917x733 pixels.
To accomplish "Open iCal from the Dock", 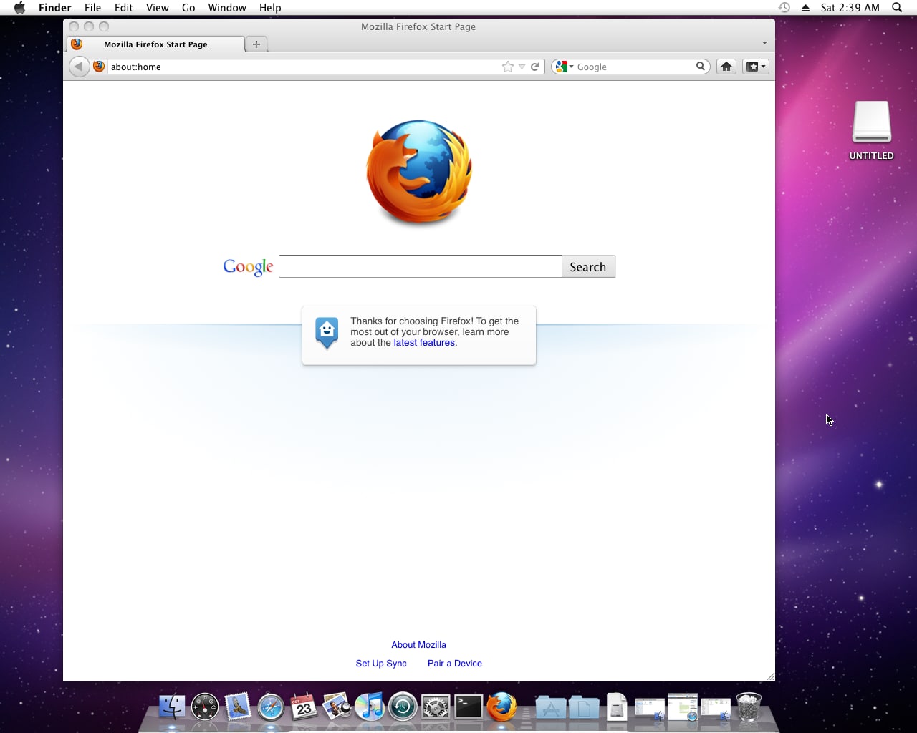I will pyautogui.click(x=304, y=707).
